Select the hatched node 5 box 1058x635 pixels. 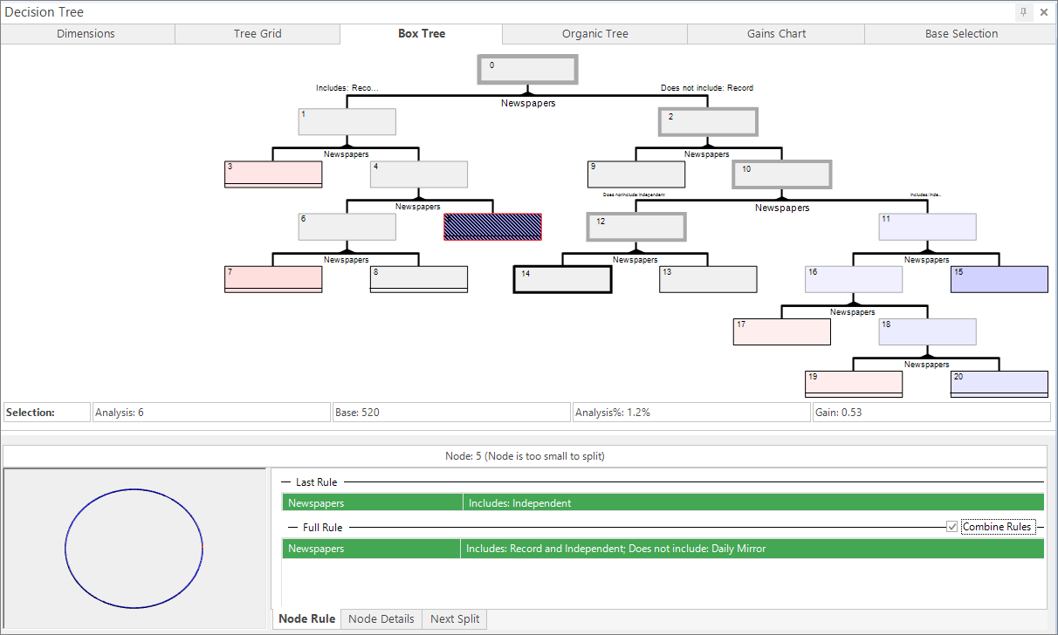point(493,227)
